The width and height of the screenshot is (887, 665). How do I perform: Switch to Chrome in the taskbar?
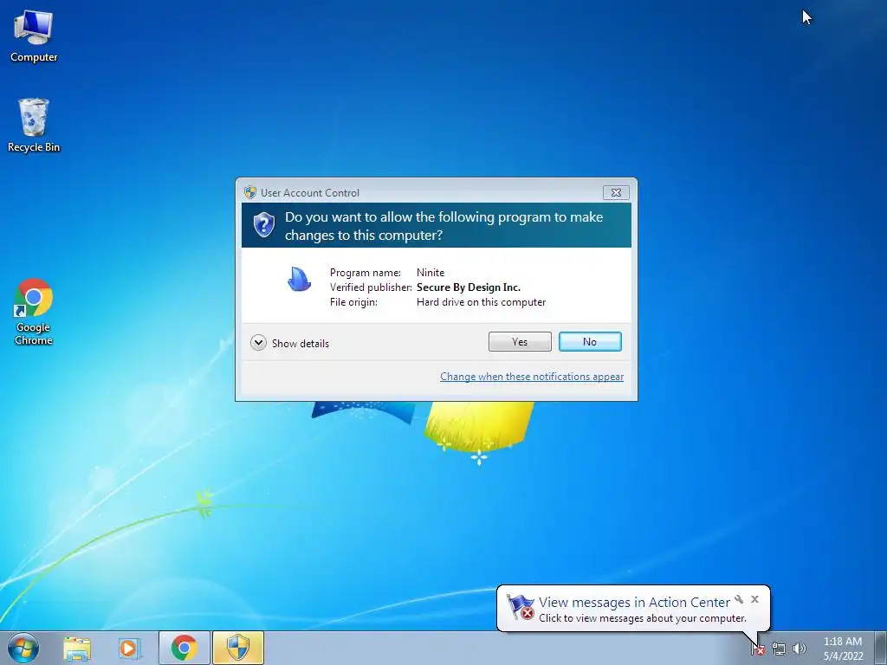point(185,648)
